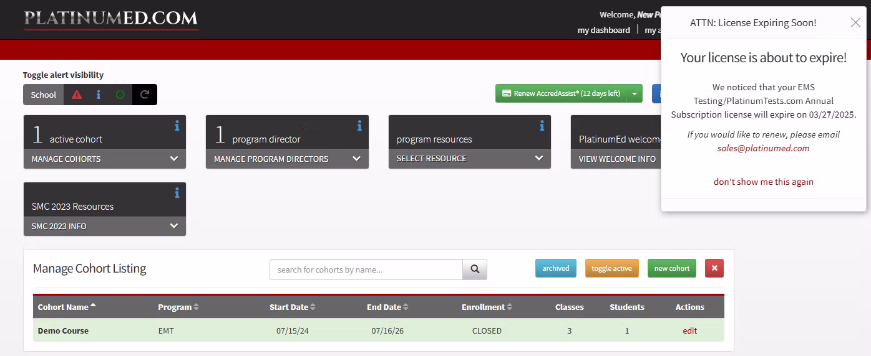Click the refresh alerts icon

point(145,95)
